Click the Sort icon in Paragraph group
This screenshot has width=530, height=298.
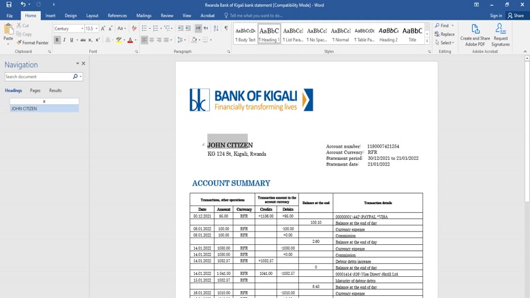pos(216,29)
